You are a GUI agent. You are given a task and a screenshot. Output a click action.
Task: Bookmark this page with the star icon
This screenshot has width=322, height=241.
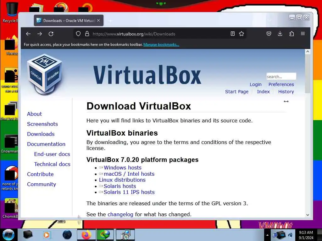[x=241, y=34]
